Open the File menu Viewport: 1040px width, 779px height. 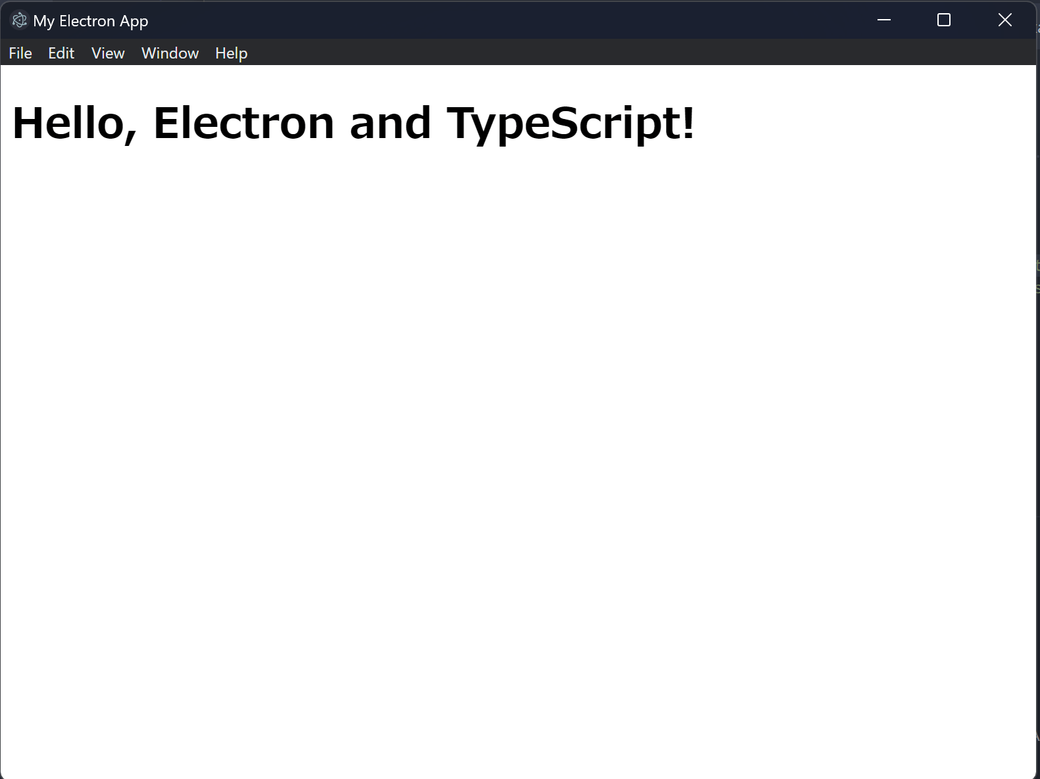(20, 53)
